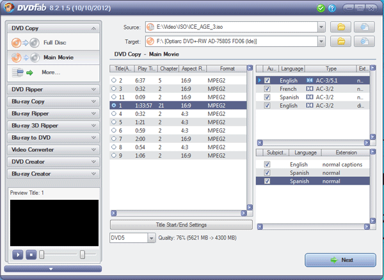Click audio Type column header

click(x=331, y=69)
